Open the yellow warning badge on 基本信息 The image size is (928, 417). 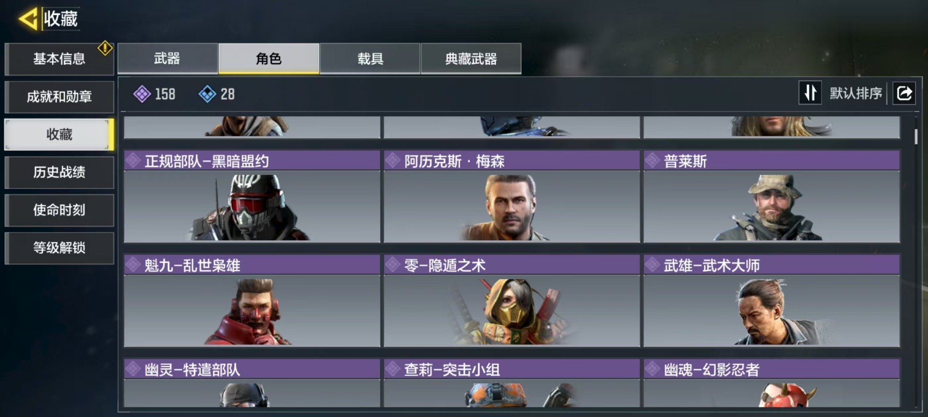click(105, 48)
